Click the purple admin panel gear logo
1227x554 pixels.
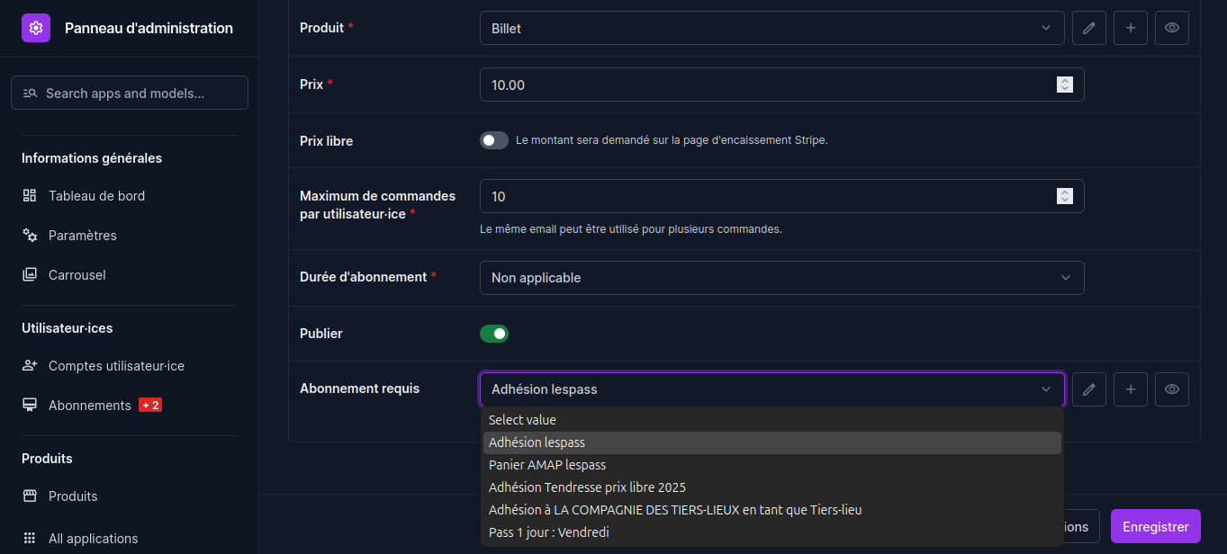pyautogui.click(x=35, y=28)
